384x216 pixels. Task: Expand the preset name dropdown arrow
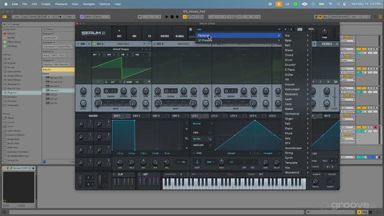(x=280, y=29)
